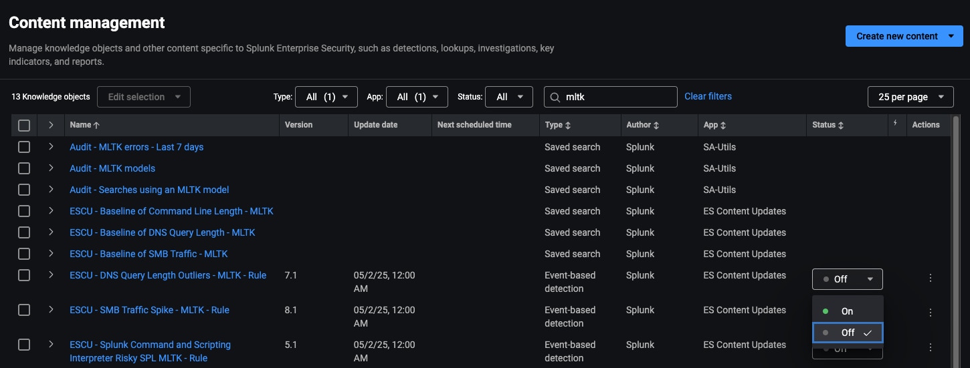
Task: Click the search magnifier icon in filter box
Action: [x=555, y=97]
